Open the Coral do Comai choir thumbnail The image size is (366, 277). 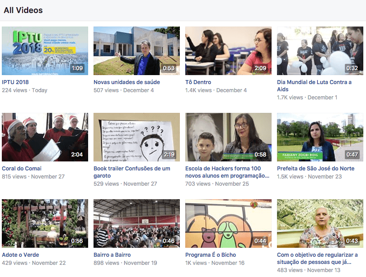tap(45, 137)
